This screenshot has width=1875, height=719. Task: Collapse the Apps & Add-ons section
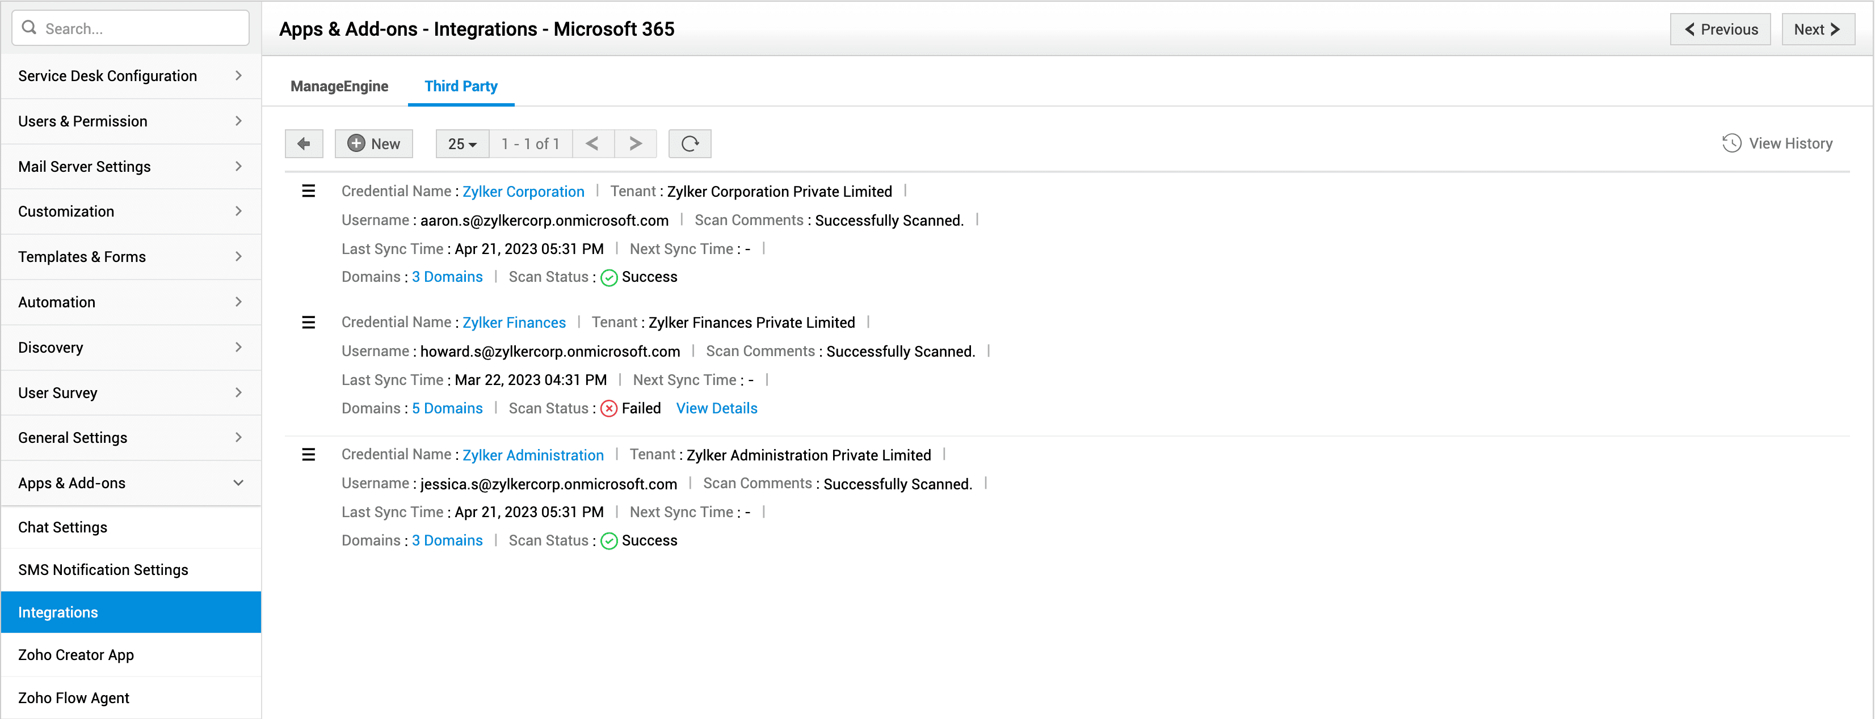pos(131,483)
